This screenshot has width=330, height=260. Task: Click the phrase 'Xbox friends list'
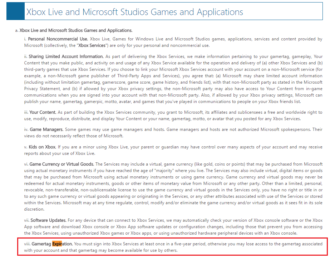click(284, 102)
